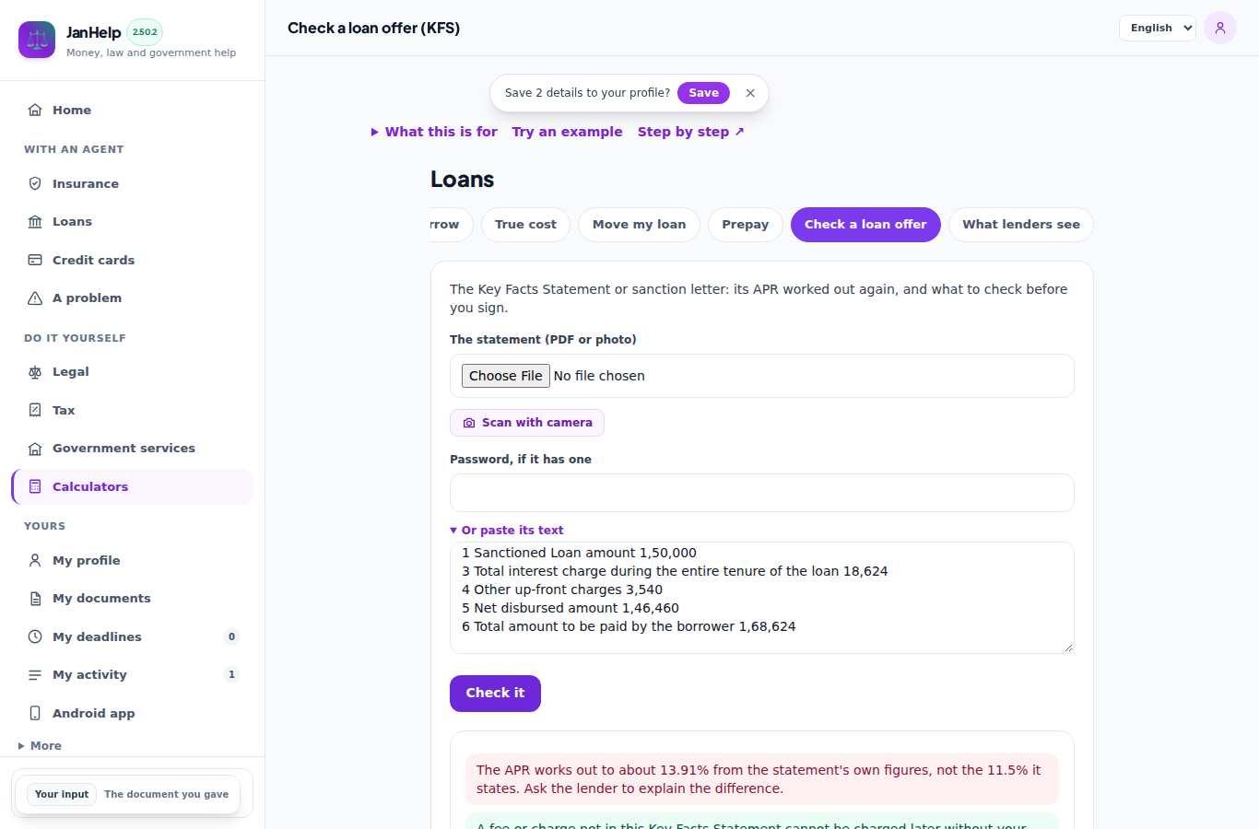Select the Check a loan offer tab

(x=865, y=224)
